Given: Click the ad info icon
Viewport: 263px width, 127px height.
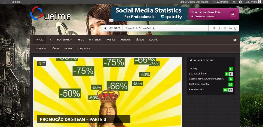Looking at the screenshot, I should click(x=238, y=7).
